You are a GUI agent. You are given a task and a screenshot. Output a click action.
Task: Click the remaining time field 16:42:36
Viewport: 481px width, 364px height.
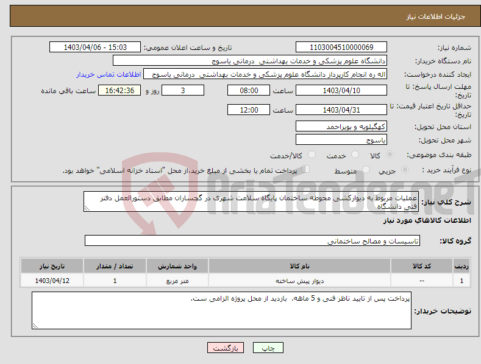[119, 90]
